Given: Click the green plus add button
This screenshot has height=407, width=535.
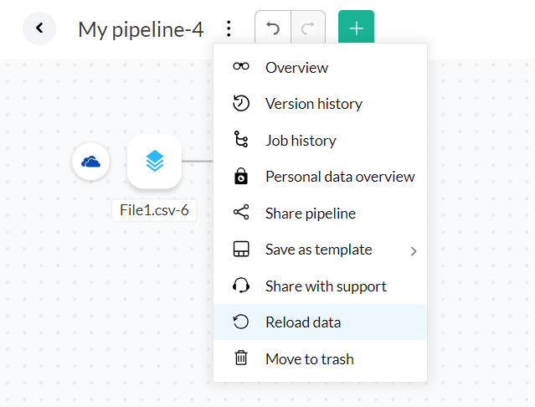Looking at the screenshot, I should (x=356, y=29).
